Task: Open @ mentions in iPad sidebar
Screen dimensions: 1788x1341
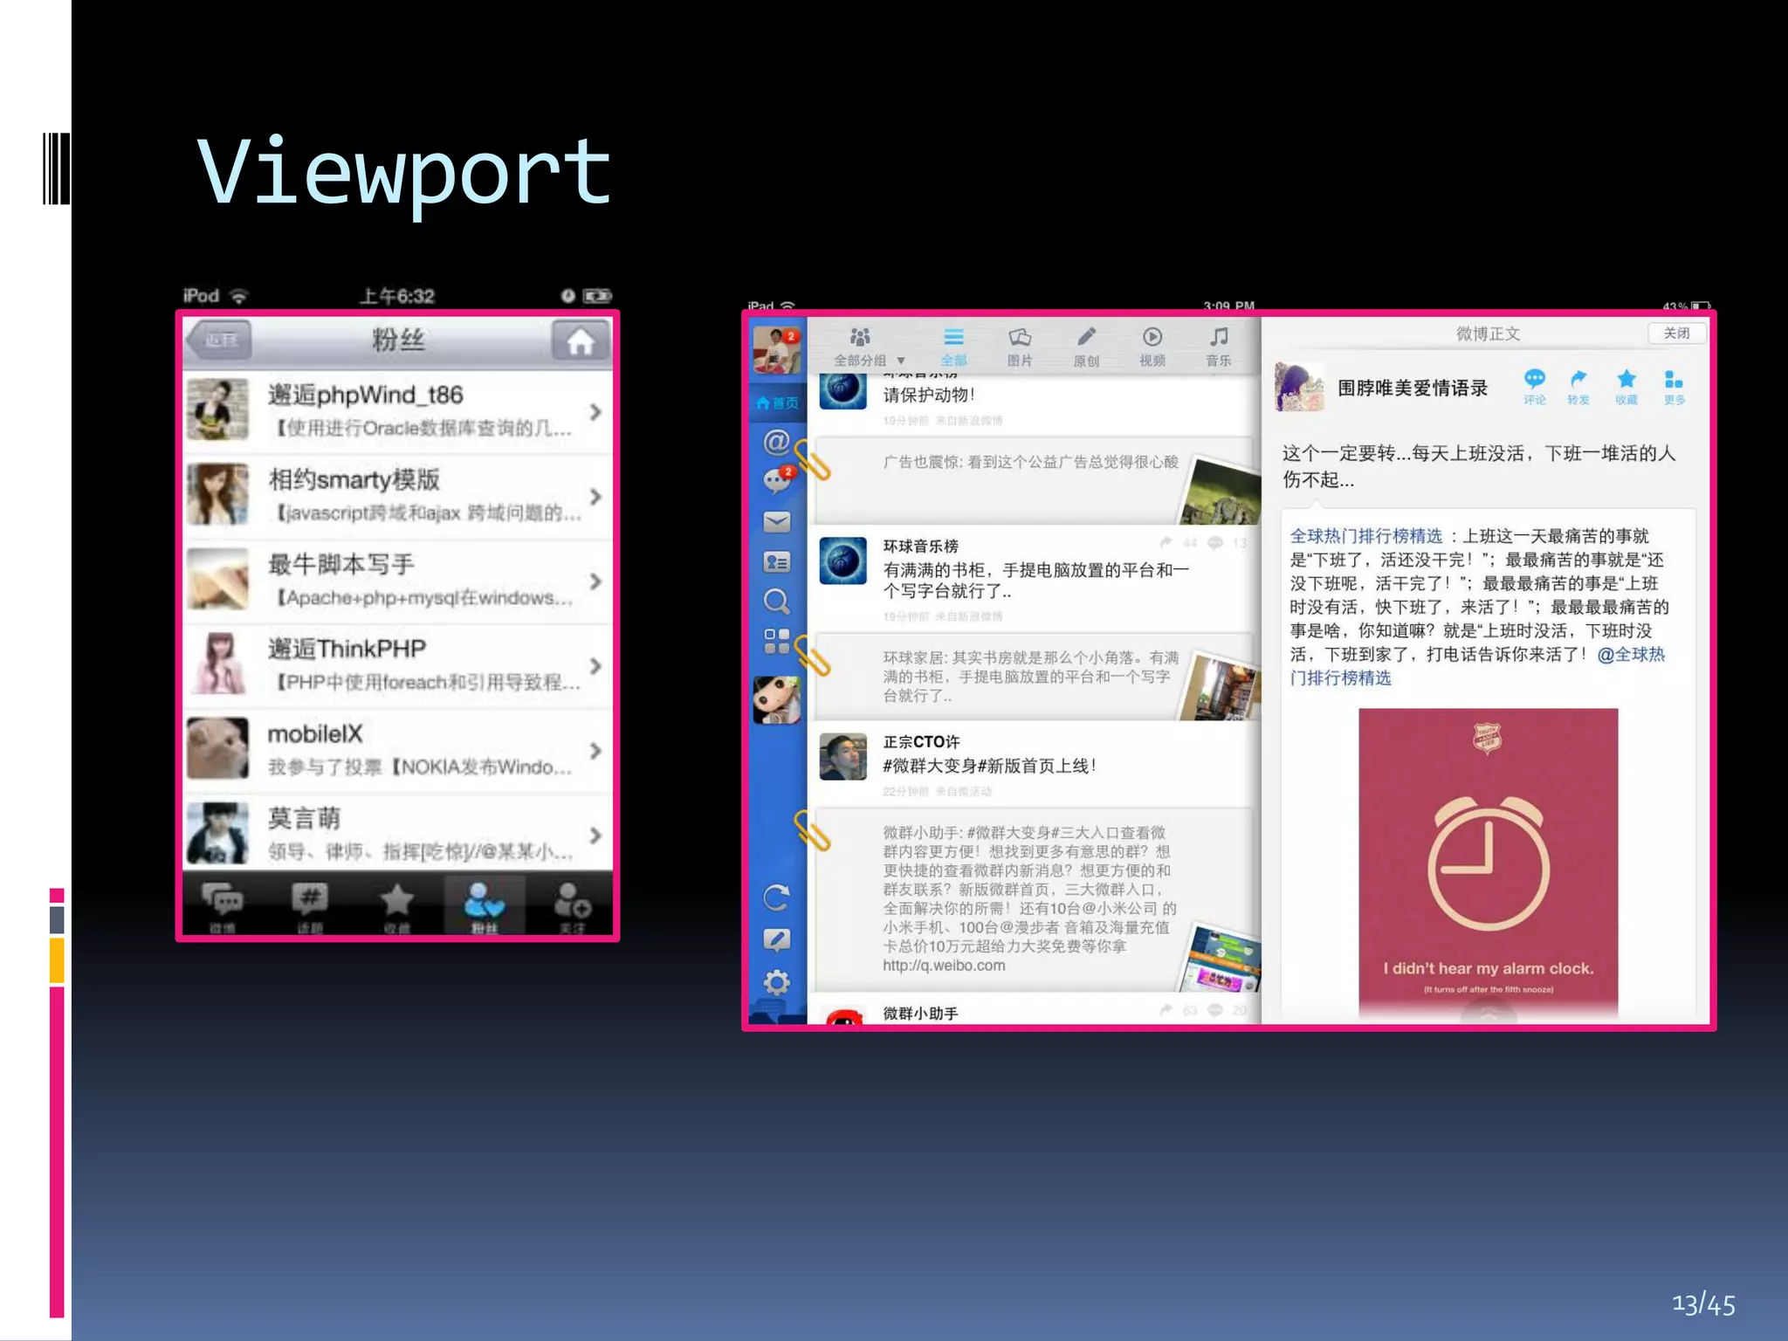Action: point(776,442)
